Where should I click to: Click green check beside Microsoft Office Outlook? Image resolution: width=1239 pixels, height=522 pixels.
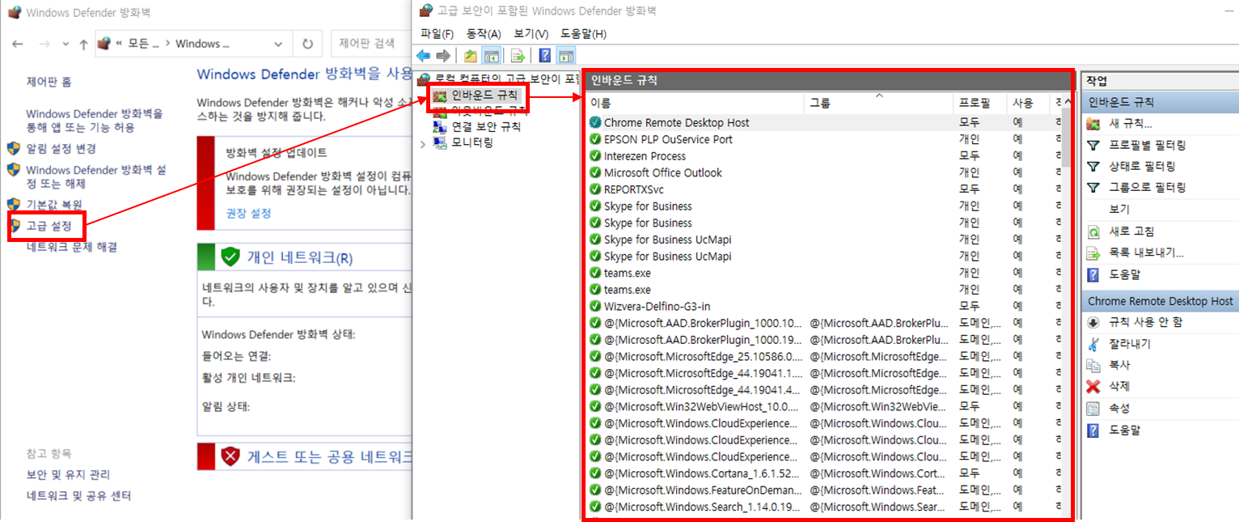coord(596,172)
